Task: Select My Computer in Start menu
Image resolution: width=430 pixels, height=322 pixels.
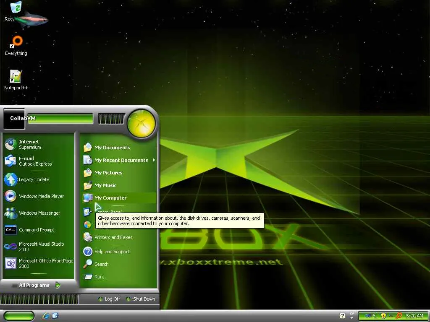Action: point(119,198)
